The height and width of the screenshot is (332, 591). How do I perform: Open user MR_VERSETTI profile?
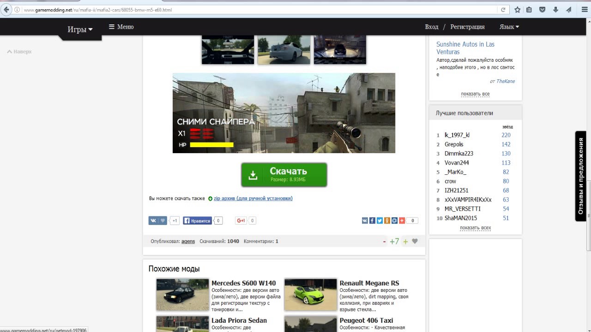tap(462, 209)
